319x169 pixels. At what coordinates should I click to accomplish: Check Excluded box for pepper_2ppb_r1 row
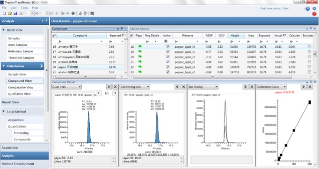[x=309, y=51]
